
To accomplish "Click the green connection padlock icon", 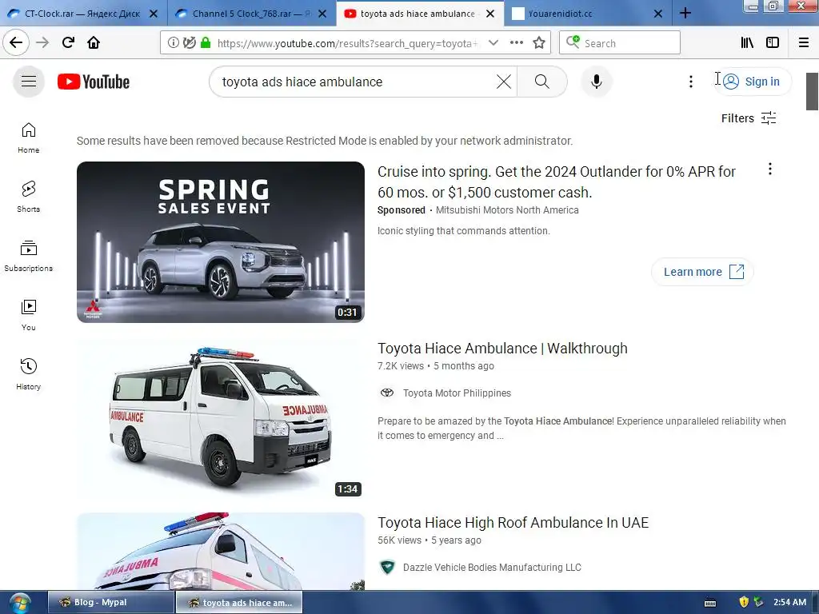I will coord(206,43).
